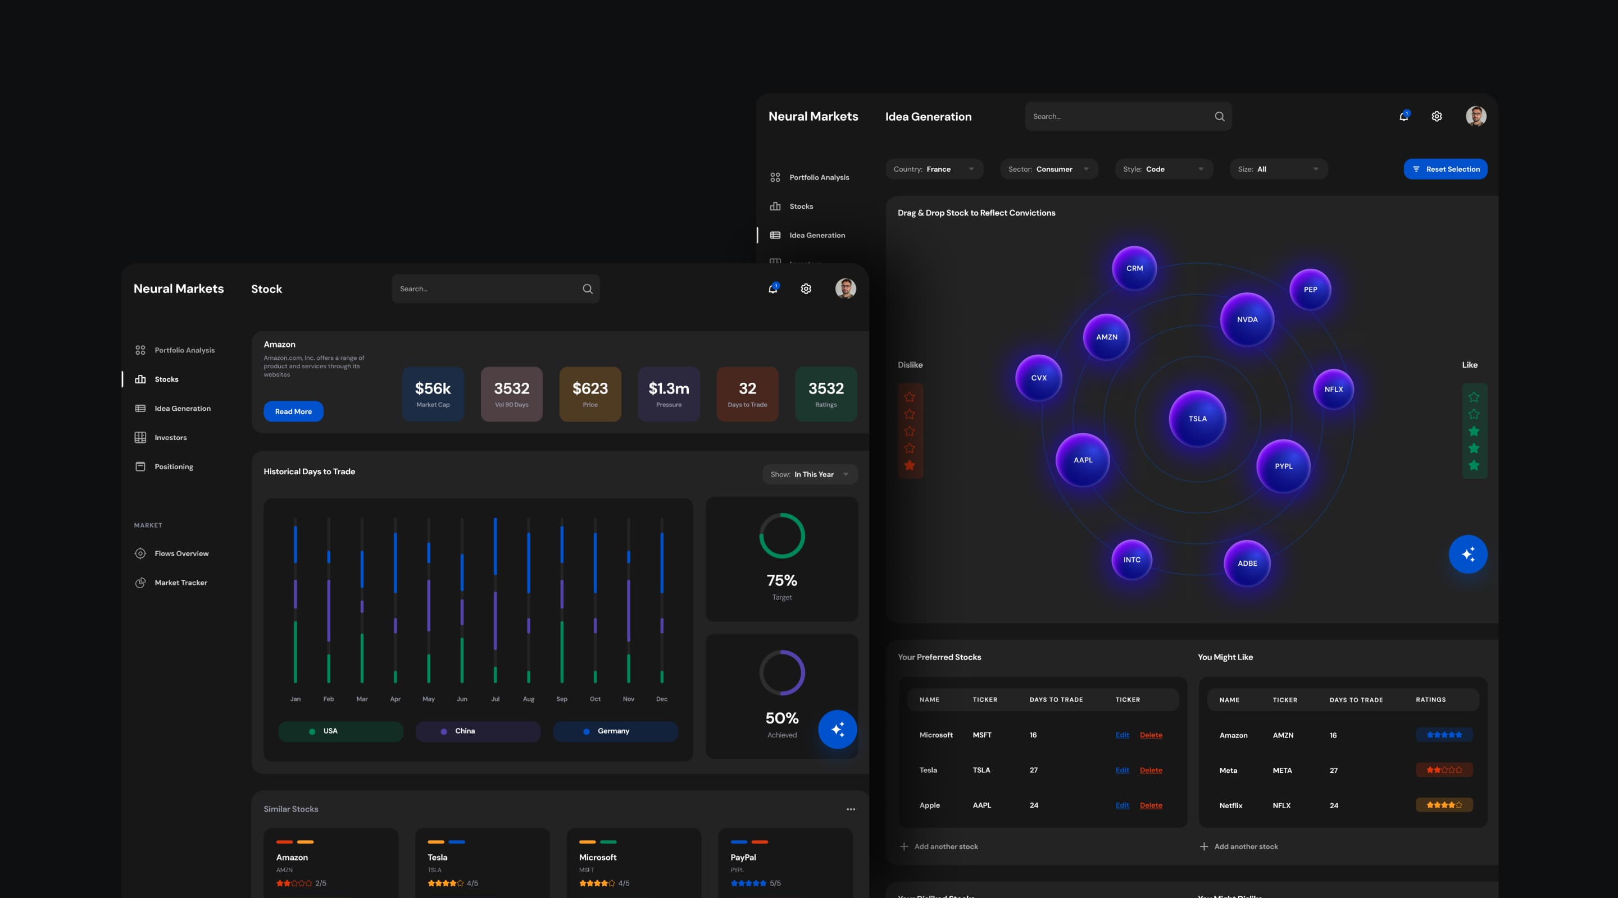Expand the Country France dropdown
Screen dimensions: 1618x898
(x=934, y=169)
